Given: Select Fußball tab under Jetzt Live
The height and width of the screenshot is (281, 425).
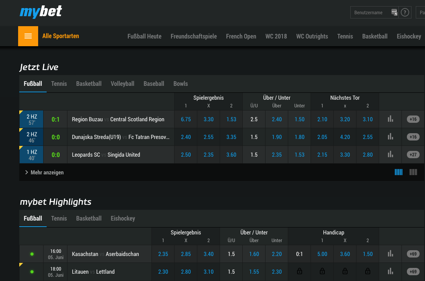Looking at the screenshot, I should [33, 84].
